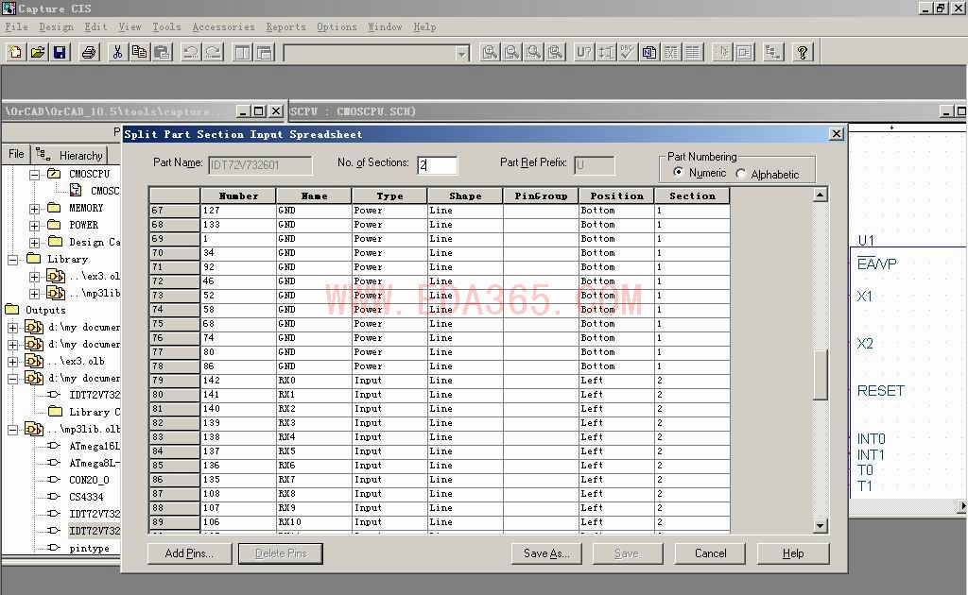Click the Number column header
Screen dimensions: 968x595
238,196
